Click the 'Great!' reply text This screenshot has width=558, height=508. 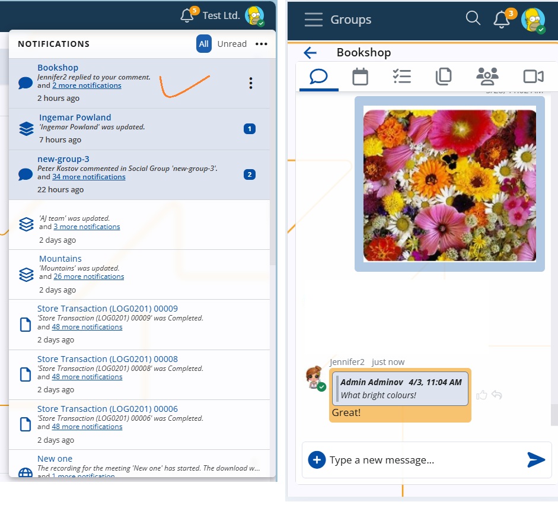pos(346,412)
